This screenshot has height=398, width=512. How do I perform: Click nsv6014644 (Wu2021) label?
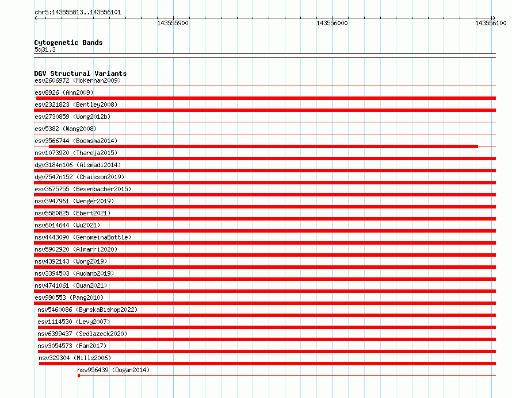tap(67, 225)
